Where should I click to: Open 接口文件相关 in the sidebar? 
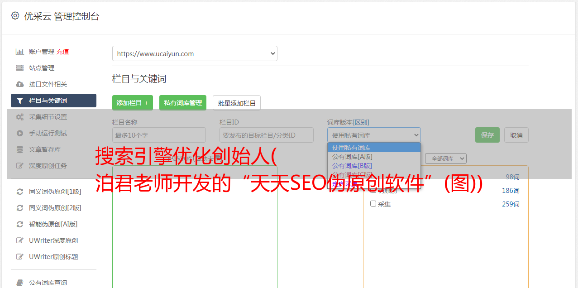pos(48,84)
